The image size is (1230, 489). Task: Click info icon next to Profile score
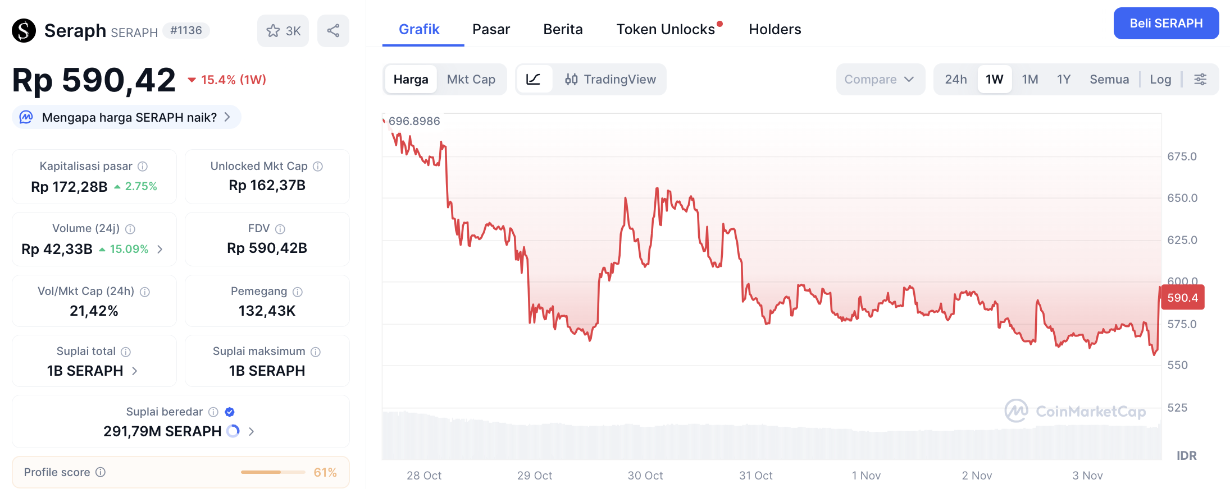click(101, 472)
